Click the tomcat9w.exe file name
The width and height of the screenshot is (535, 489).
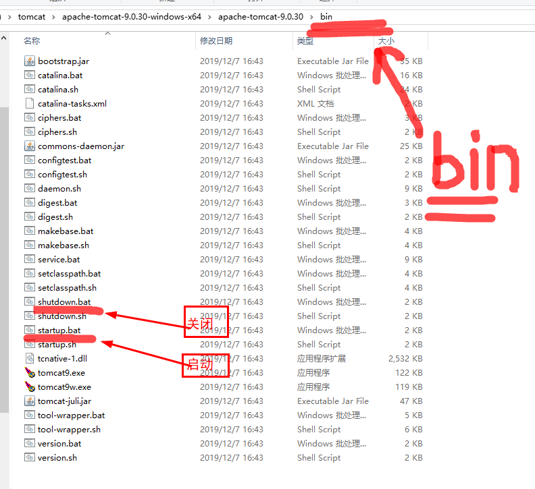tap(64, 387)
